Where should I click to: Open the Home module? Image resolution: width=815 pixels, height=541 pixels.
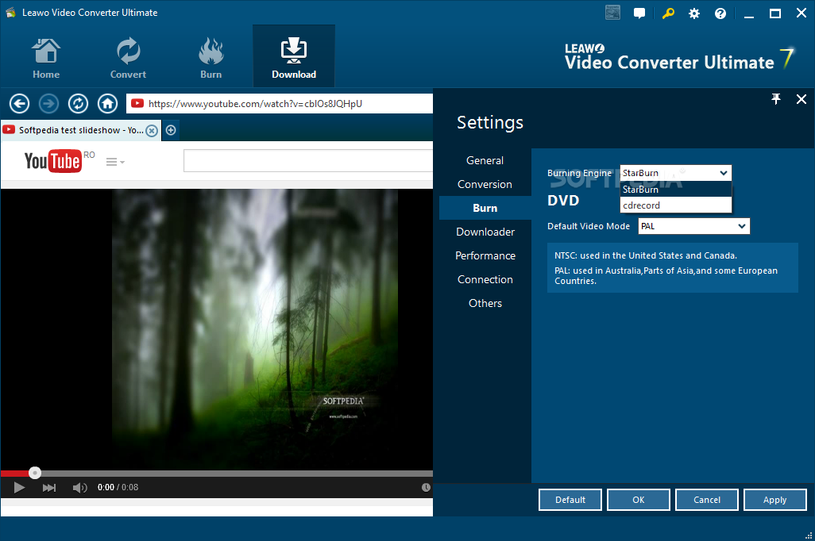(x=46, y=58)
